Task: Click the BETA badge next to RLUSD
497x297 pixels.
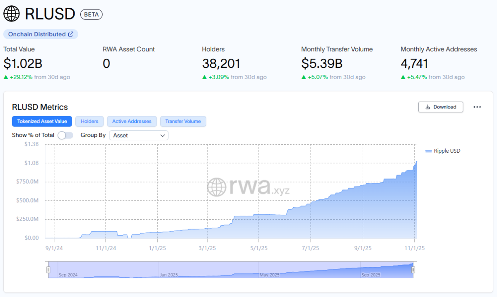Action: (x=91, y=14)
